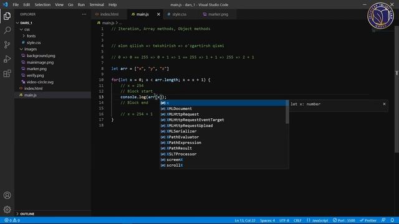
Task: Click the Prettier status bar item
Action: (x=368, y=220)
